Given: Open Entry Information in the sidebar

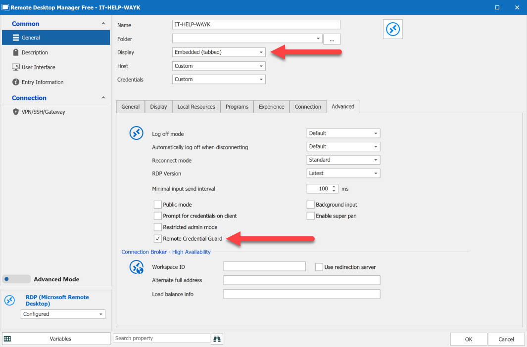Looking at the screenshot, I should pyautogui.click(x=43, y=82).
